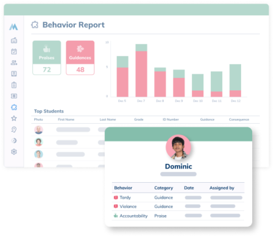The image size is (274, 237).
Task: Select the Tardy behavior entry
Action: click(125, 197)
